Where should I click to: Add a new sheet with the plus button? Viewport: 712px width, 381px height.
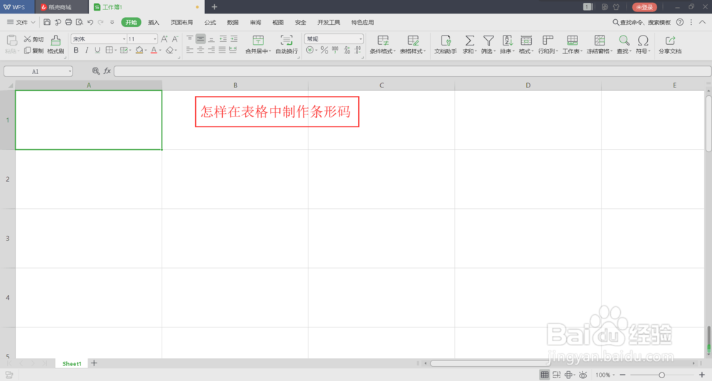[94, 363]
